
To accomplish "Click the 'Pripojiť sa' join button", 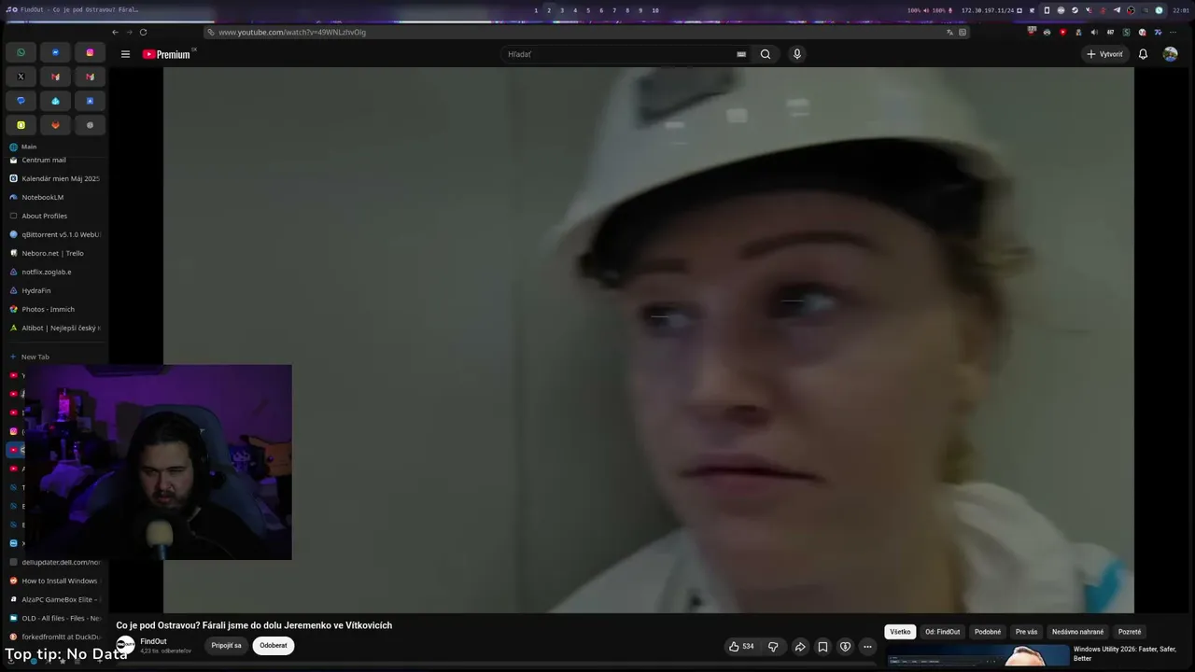I will 226,645.
